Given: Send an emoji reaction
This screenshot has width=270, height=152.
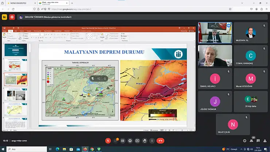Looking at the screenshot, I should point(130,141).
